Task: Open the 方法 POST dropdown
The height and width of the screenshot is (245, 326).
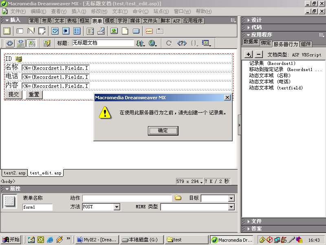Action: 117,207
